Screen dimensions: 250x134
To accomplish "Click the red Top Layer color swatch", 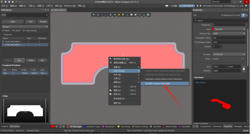I will [x=68, y=127].
